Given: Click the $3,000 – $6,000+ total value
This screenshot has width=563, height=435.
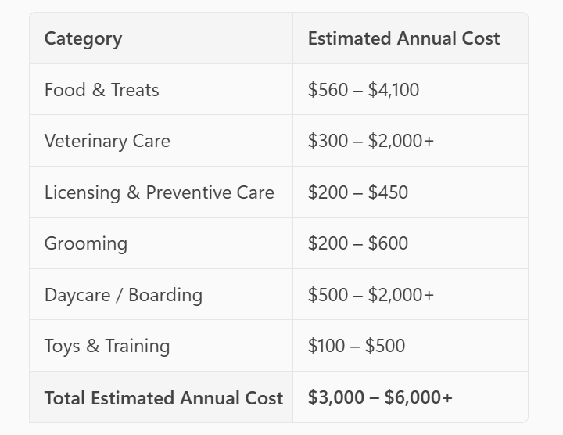Looking at the screenshot, I should pos(380,397).
